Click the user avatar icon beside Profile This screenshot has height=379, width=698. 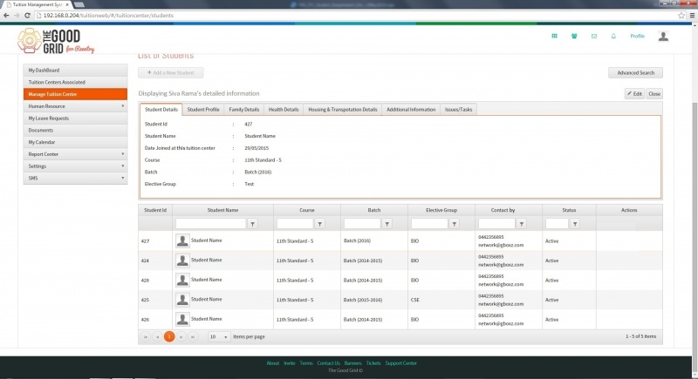[x=663, y=36]
